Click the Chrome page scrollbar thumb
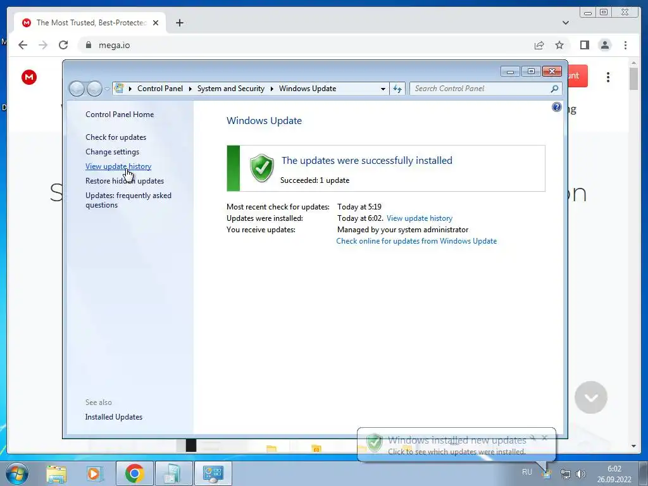This screenshot has height=486, width=648. (633, 78)
